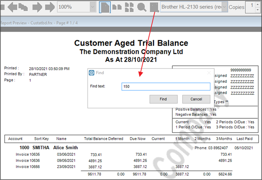Click the 'Invoice 10636' row label
This screenshot has width=262, height=180.
28,160
